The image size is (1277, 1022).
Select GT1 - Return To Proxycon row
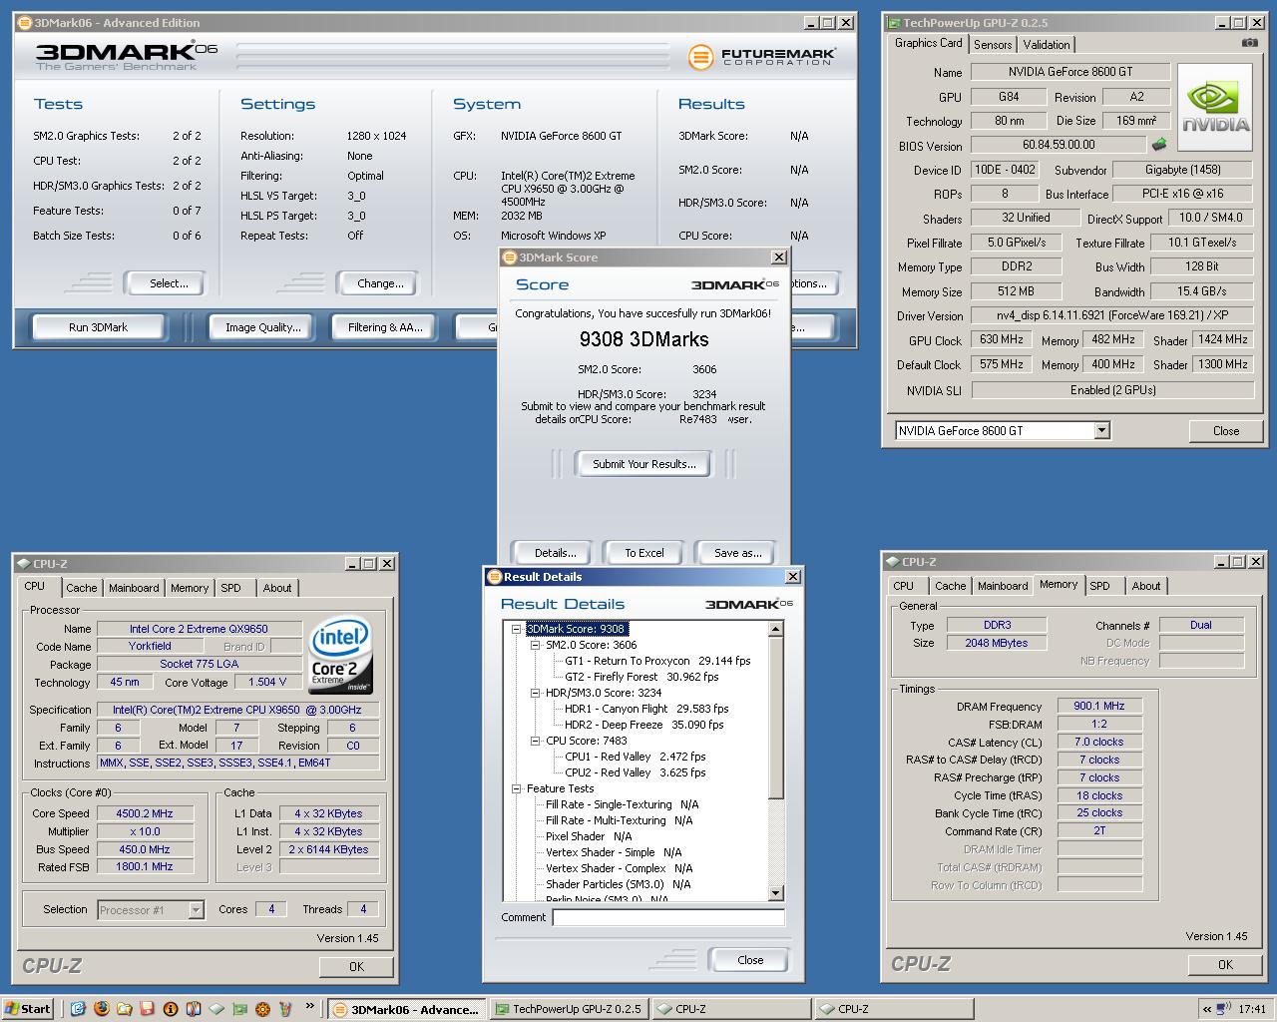[x=657, y=661]
